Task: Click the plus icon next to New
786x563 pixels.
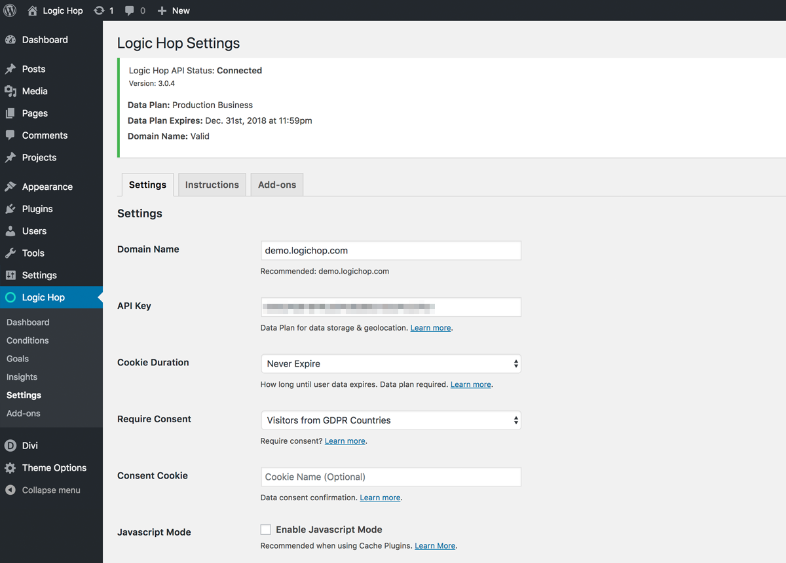Action: pos(162,10)
